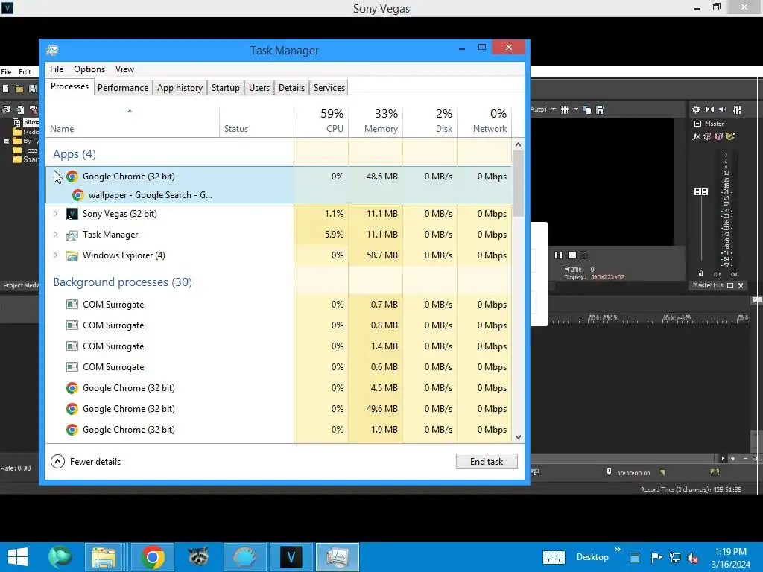The image size is (763, 572).
Task: Click the menu lines icon beside Vegas stop button
Action: [583, 255]
